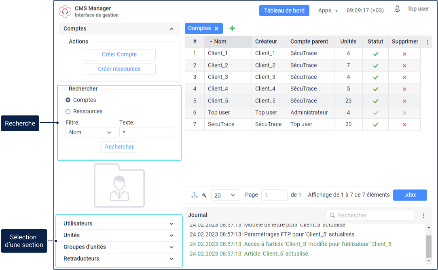Select the Comptes radio button
The height and width of the screenshot is (270, 438).
[68, 100]
